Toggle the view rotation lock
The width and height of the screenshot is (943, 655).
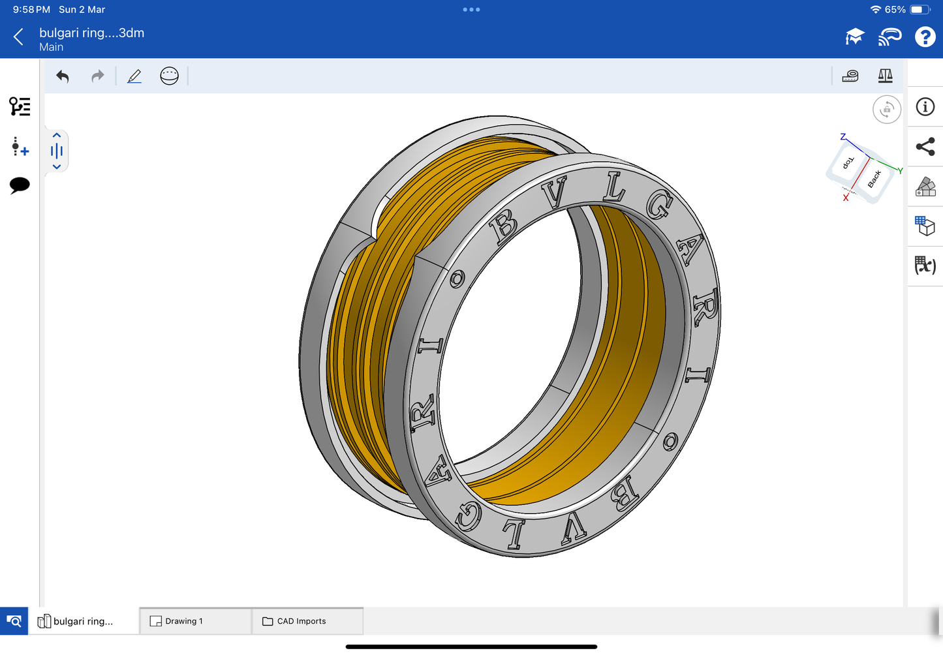tap(886, 110)
